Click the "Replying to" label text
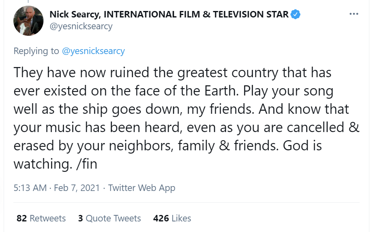Screen dimensions: 371x232 (36, 51)
